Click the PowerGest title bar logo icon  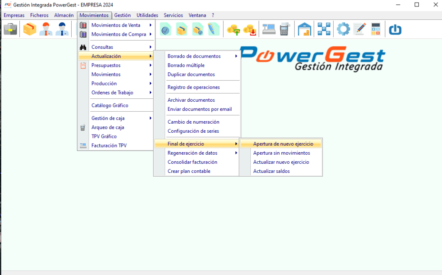(8, 5)
